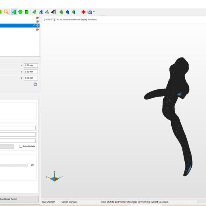The width and height of the screenshot is (206, 206).
Task: Click the red cross automatic repair icon
Action: pos(83,12)
